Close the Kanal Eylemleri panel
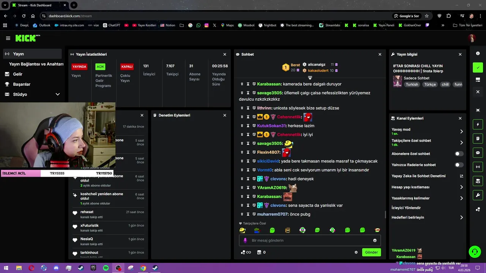The width and height of the screenshot is (486, 273). (460, 118)
